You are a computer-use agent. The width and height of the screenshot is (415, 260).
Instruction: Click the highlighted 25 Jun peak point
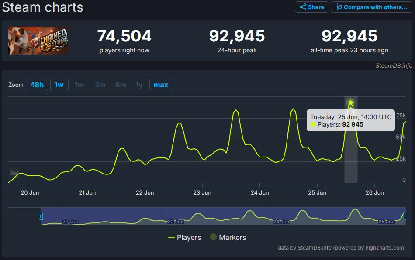pos(350,103)
